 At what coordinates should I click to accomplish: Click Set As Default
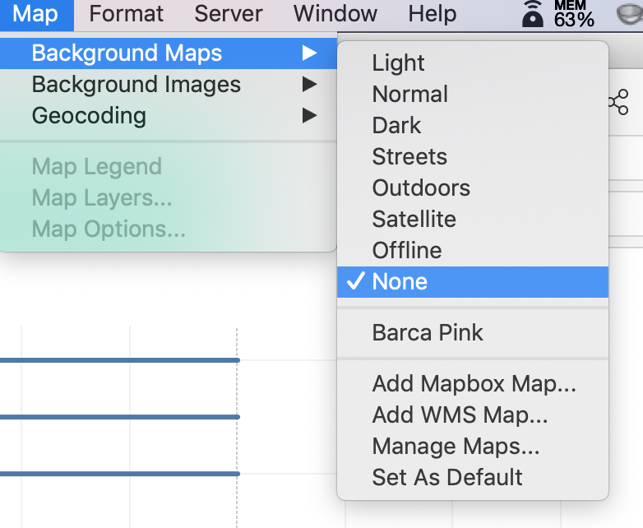point(447,477)
